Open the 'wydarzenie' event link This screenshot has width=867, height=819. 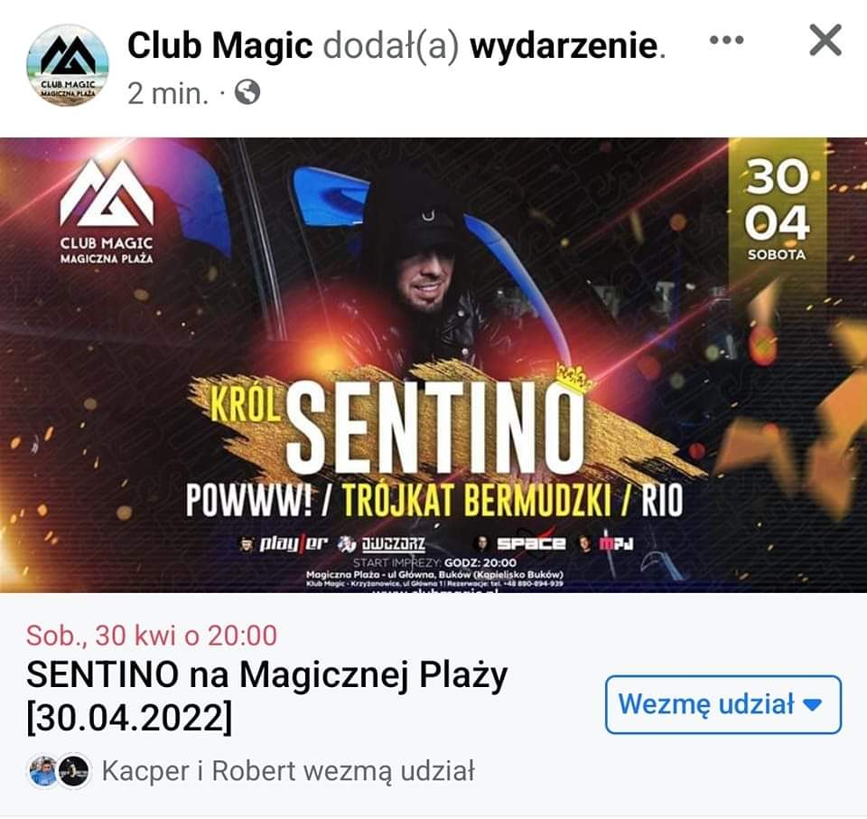coord(564,46)
